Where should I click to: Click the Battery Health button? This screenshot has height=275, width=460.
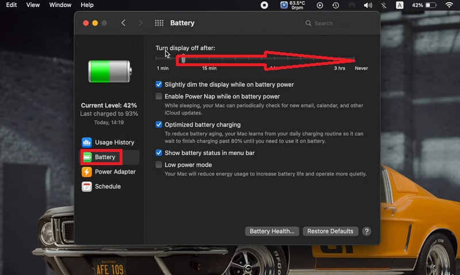(272, 231)
